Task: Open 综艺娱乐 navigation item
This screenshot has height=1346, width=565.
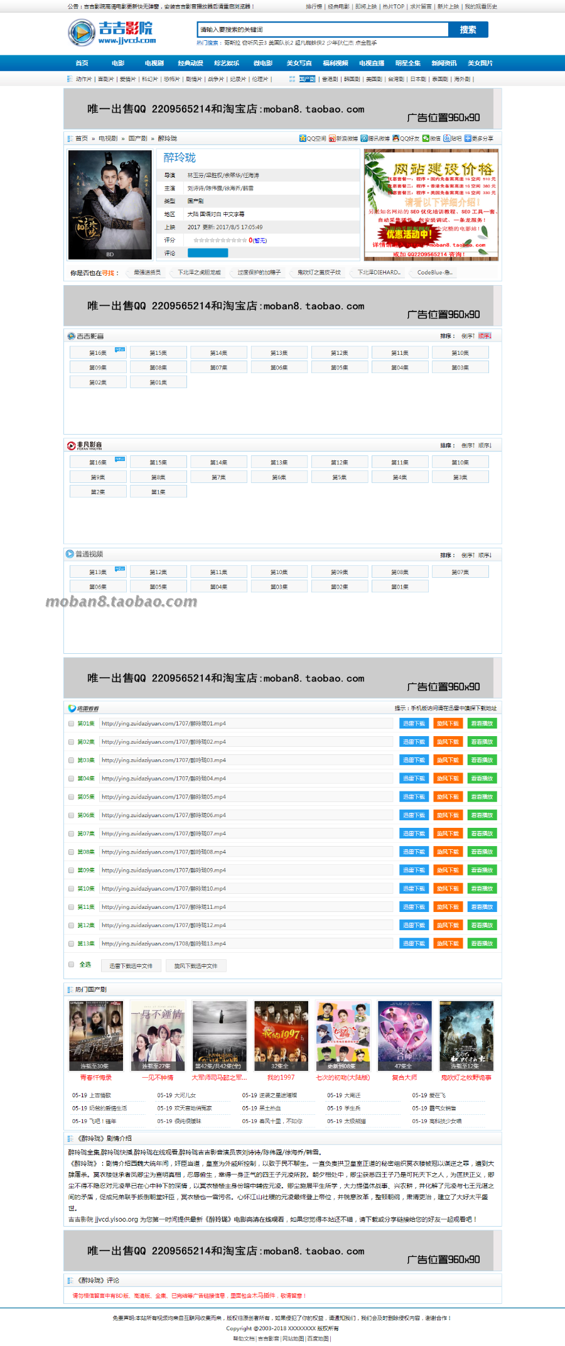Action: click(x=227, y=63)
